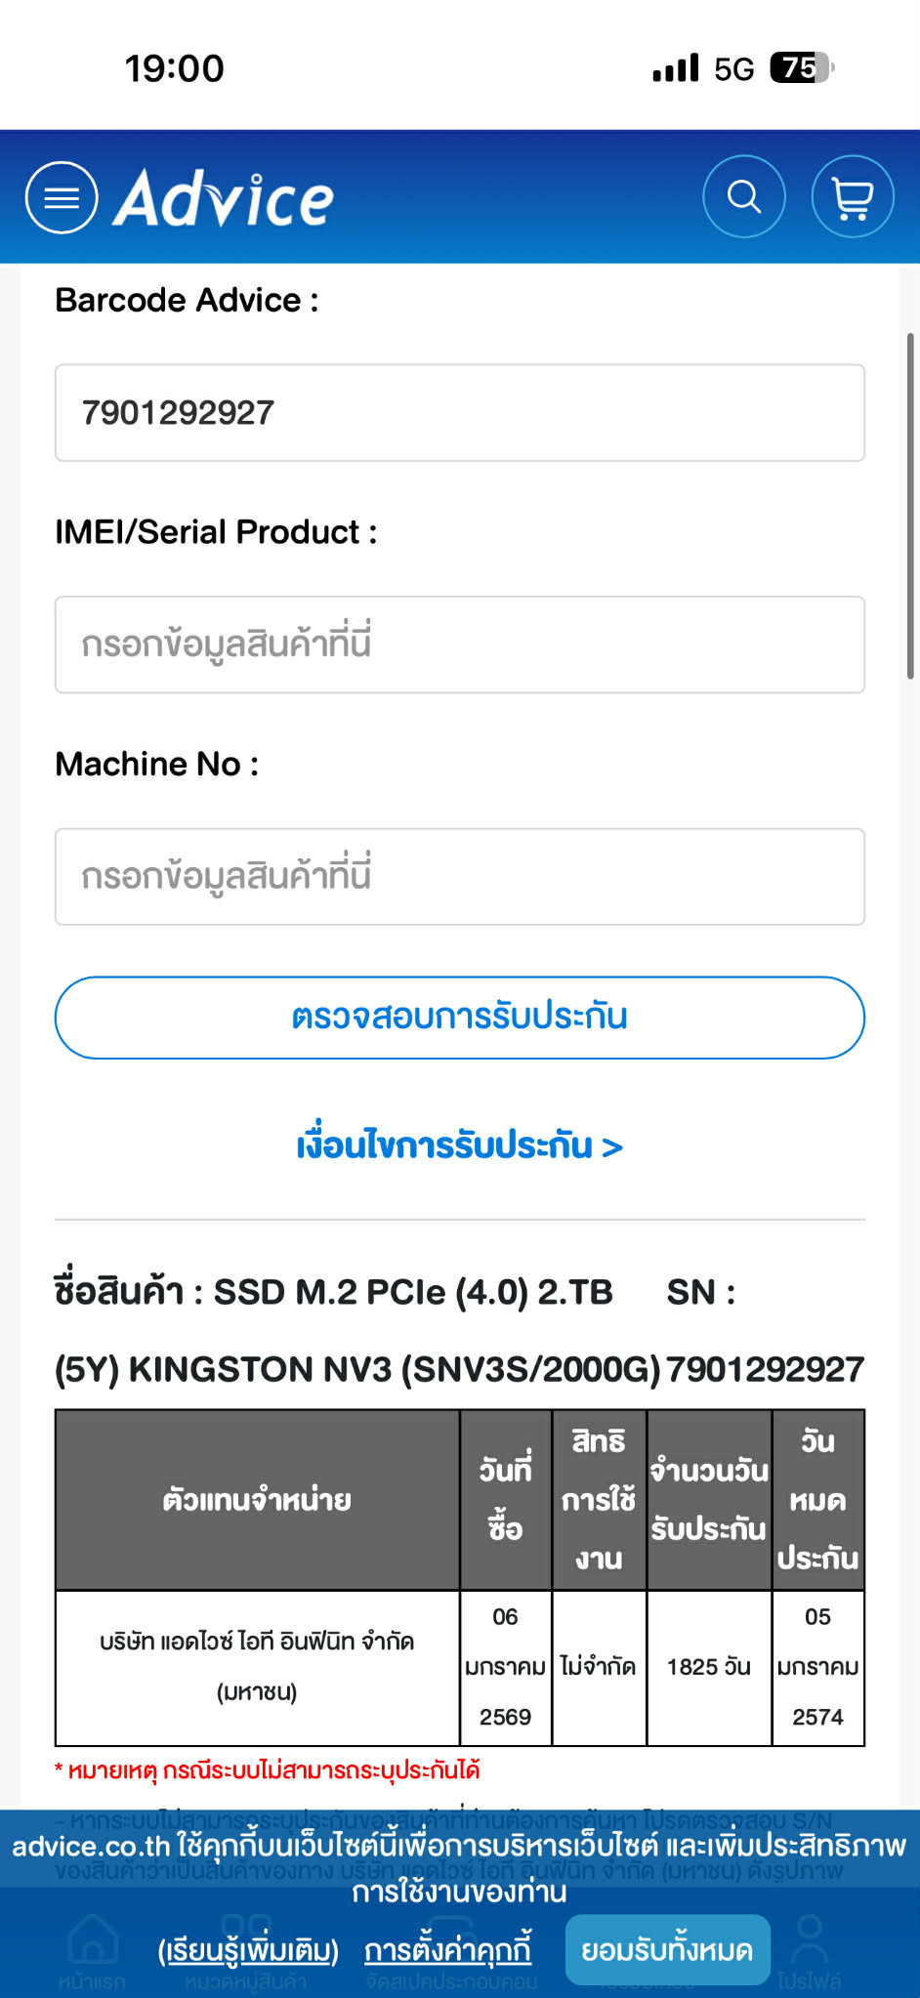920x1998 pixels.
Task: Click the (เรียนรู้เพิ่มเติม) learn more link
Action: point(248,1951)
